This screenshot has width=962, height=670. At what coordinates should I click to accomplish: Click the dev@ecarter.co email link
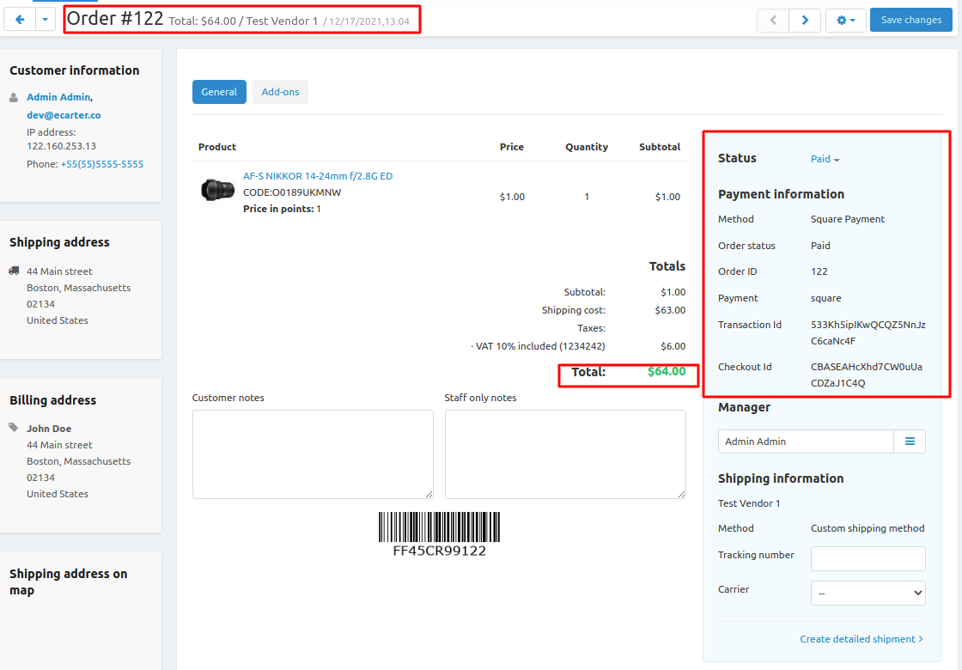click(x=64, y=115)
